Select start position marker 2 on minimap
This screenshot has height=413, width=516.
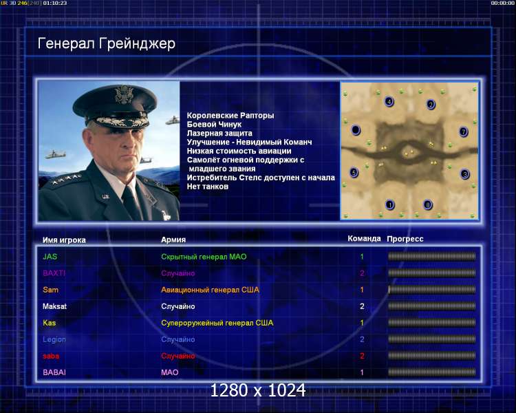pos(431,105)
